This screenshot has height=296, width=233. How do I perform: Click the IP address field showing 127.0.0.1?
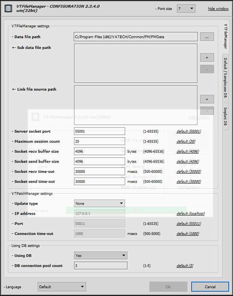pos(100,214)
